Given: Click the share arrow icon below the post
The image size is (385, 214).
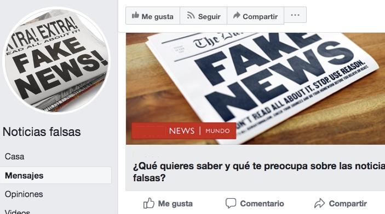Looking at the screenshot, I should point(319,203).
